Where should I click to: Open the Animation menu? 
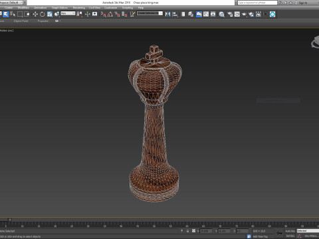coord(41,7)
